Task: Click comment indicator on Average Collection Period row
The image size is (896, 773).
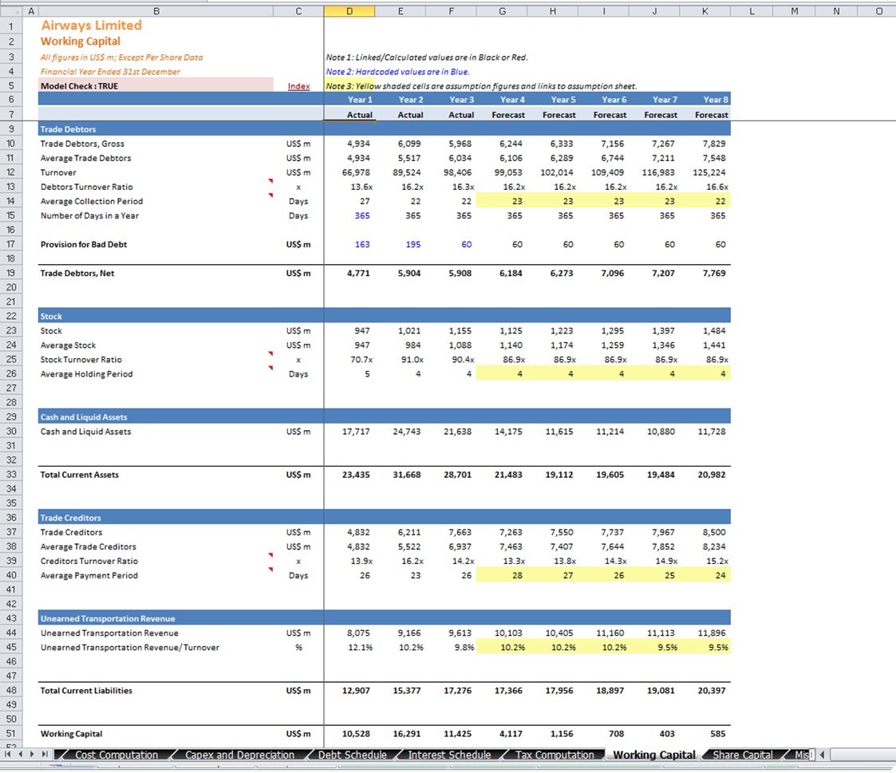Action: pos(270,195)
